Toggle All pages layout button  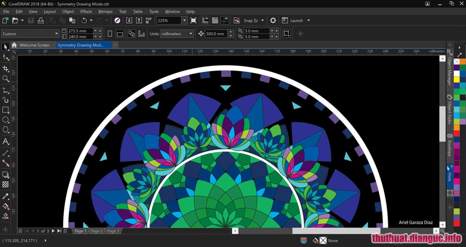tap(132, 34)
